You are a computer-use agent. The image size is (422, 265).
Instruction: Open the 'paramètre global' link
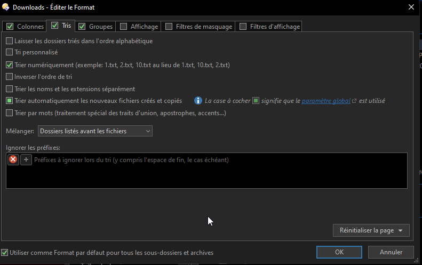click(327, 101)
